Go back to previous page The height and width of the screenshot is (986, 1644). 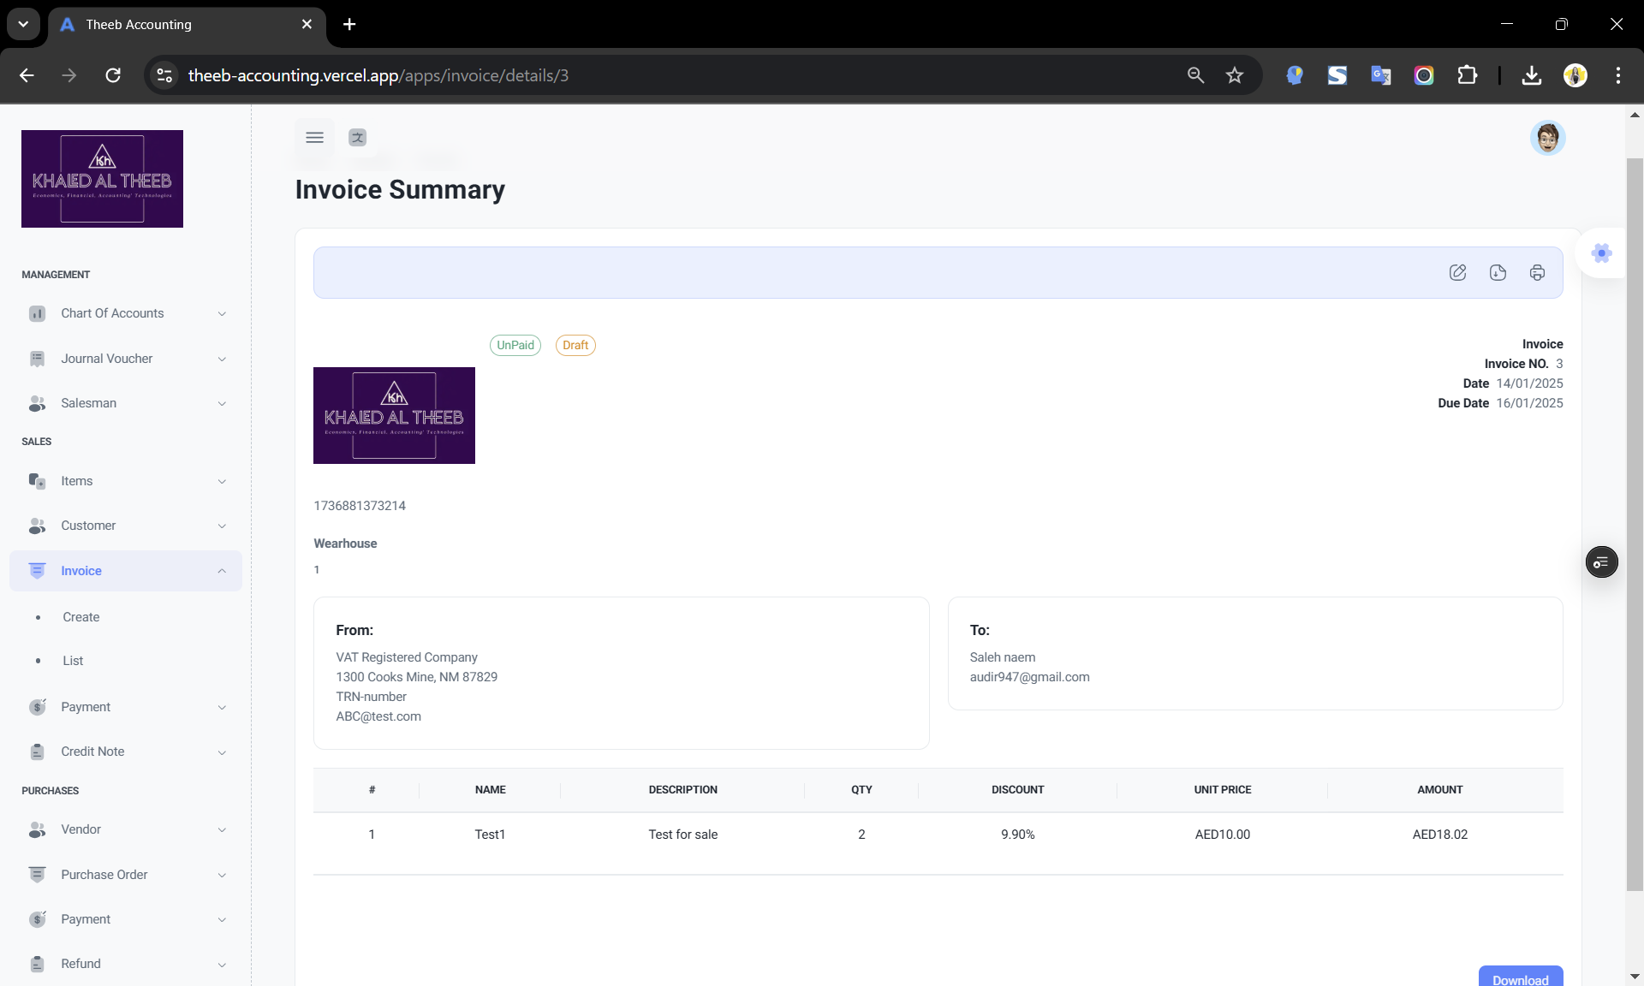(27, 75)
